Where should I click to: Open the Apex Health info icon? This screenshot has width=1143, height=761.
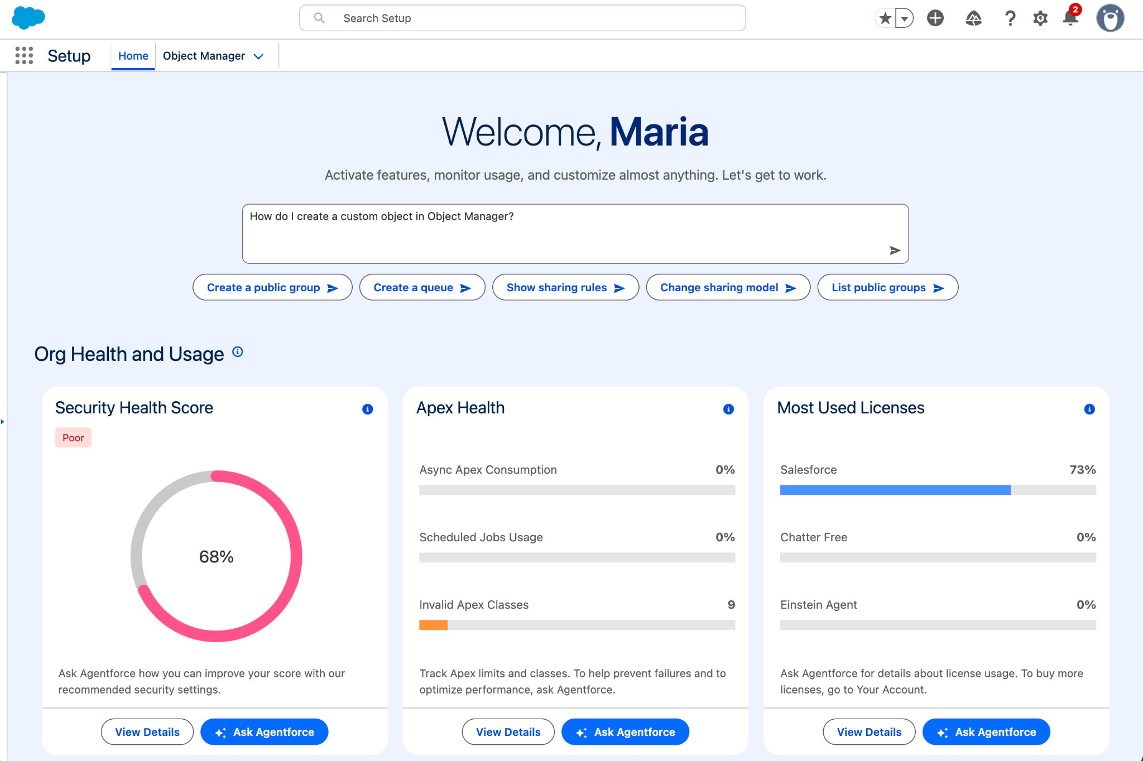pyautogui.click(x=728, y=409)
